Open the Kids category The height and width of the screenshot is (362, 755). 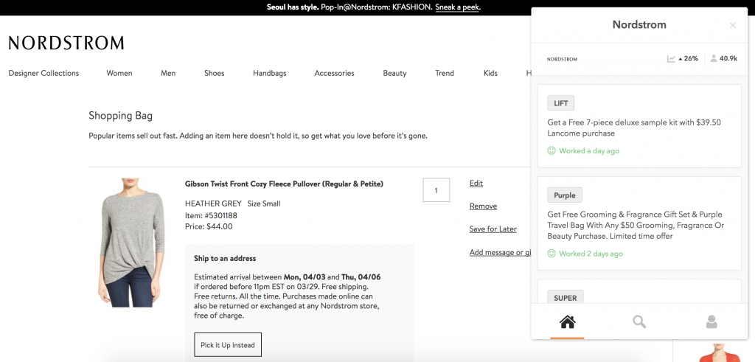click(x=490, y=73)
